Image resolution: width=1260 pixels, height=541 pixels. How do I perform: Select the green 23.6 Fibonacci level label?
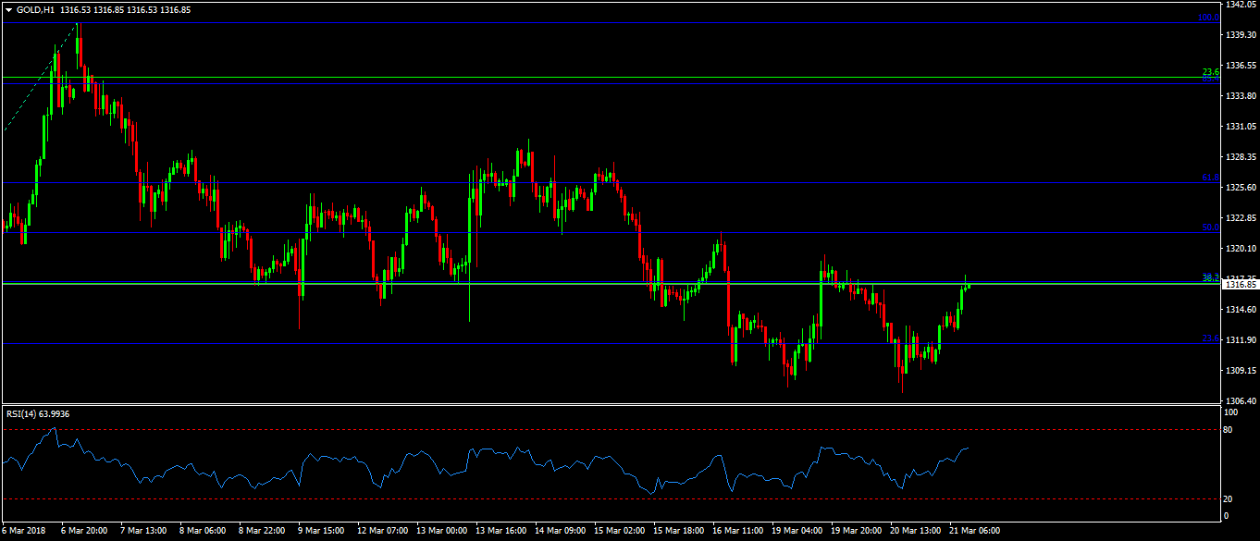1210,71
